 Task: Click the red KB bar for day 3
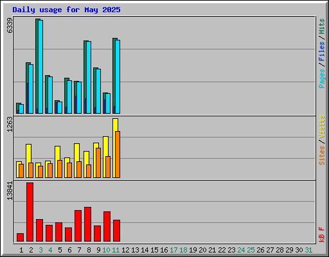click(39, 231)
